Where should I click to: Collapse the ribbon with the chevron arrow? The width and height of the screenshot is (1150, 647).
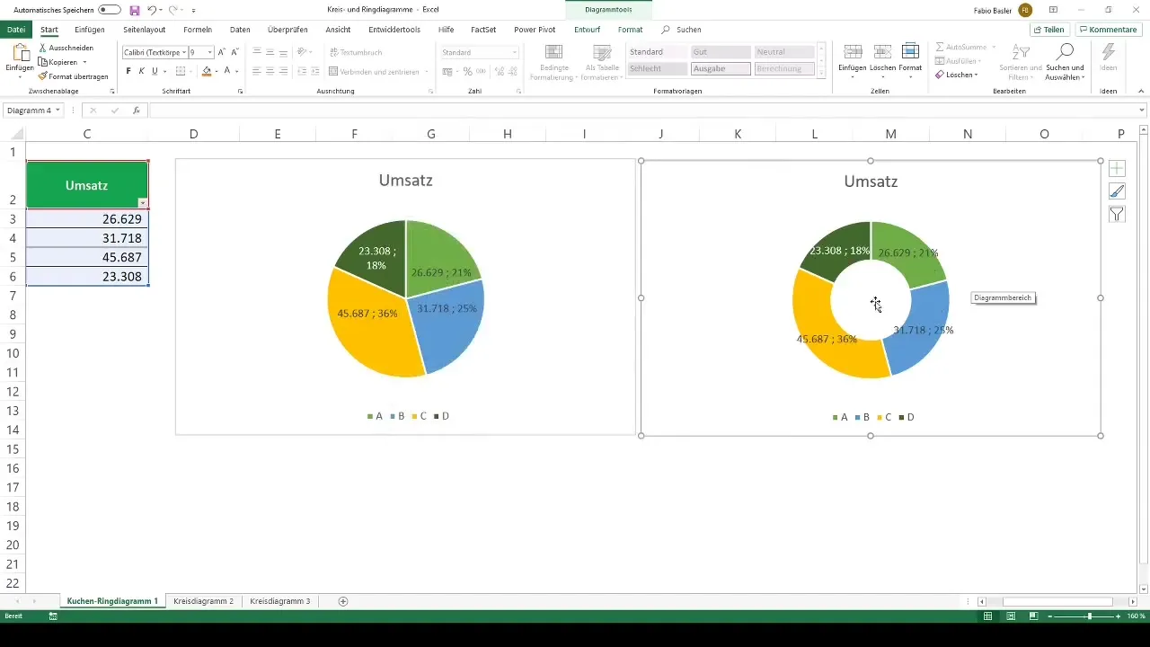pos(1141,92)
